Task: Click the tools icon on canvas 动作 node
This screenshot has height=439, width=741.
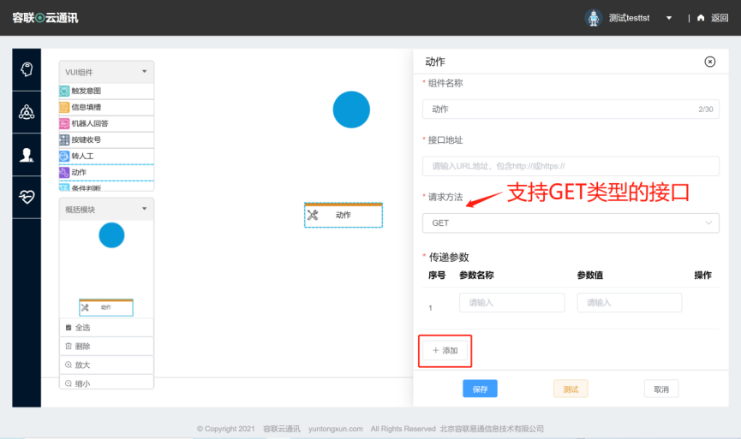Action: (x=313, y=216)
